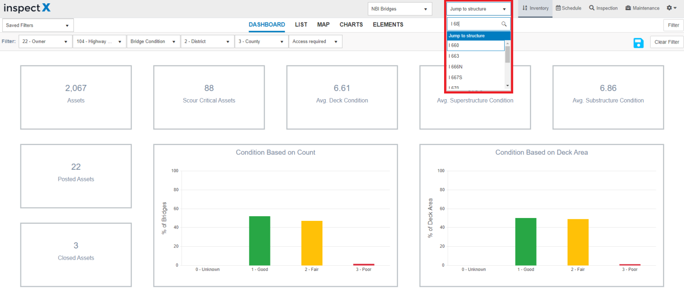
Task: Click yellow Fair bar in Deck Area chart
Action: click(578, 242)
